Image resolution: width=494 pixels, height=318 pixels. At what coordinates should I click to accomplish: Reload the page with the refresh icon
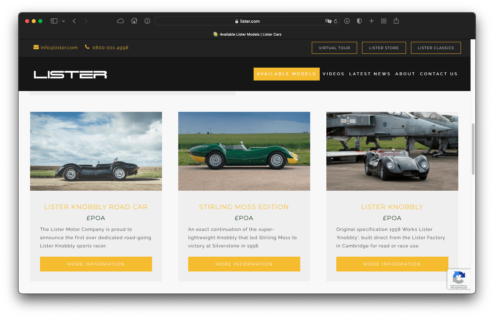336,21
